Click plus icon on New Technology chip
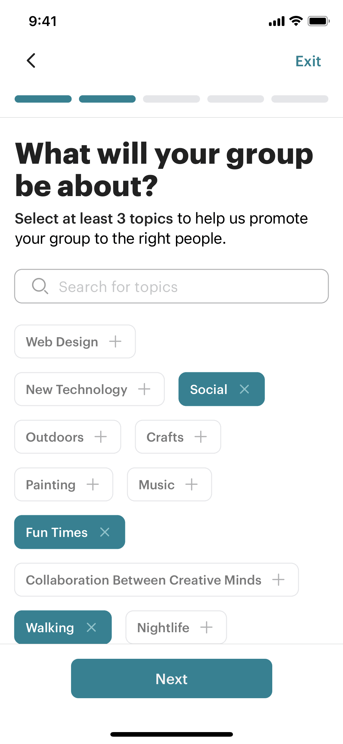The width and height of the screenshot is (343, 744). [144, 389]
